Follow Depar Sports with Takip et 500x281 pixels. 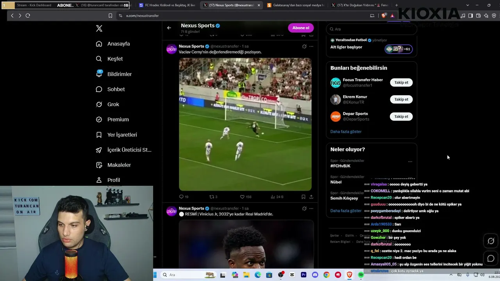[x=401, y=116]
